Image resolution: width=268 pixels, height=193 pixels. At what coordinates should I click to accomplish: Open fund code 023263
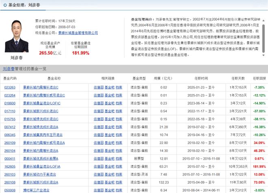(10, 88)
